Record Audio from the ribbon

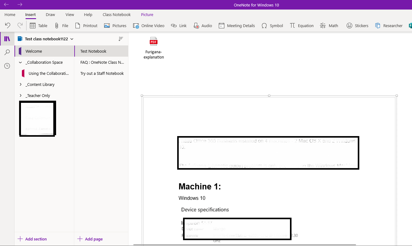(x=203, y=26)
